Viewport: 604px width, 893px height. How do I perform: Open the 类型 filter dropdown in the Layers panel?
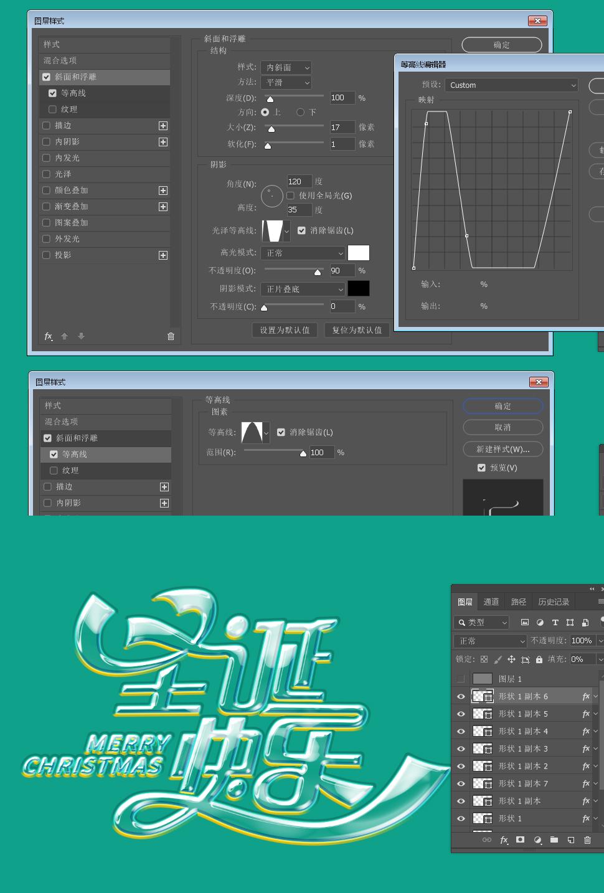tap(481, 622)
